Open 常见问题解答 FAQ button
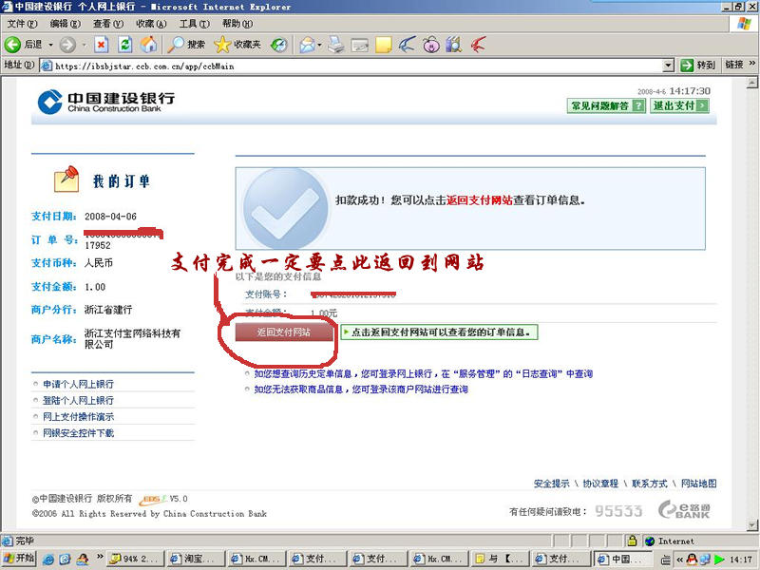760x570 pixels. [606, 105]
